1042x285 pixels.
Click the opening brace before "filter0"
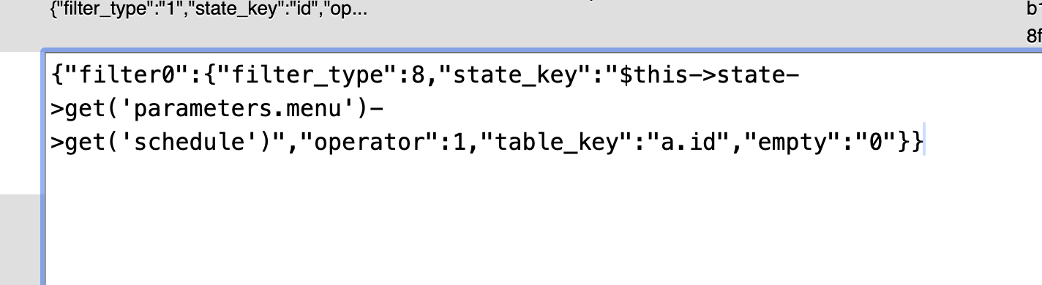57,76
